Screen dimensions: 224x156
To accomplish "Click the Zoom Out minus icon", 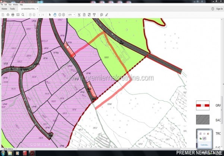I will (59, 14).
